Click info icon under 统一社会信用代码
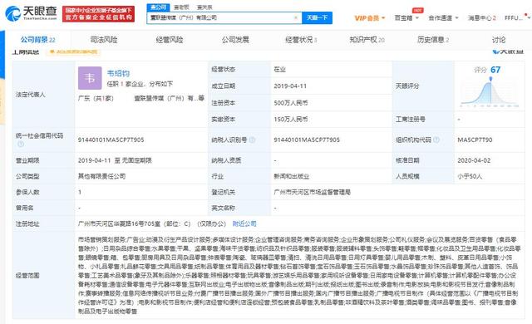 [21, 144]
